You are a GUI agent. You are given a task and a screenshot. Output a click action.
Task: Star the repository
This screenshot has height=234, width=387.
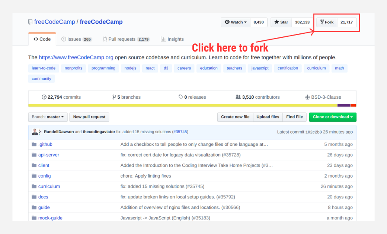pos(281,22)
